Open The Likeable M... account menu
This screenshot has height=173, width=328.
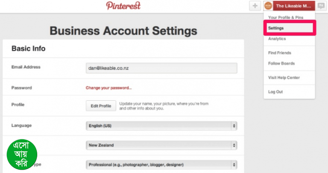[x=293, y=6]
